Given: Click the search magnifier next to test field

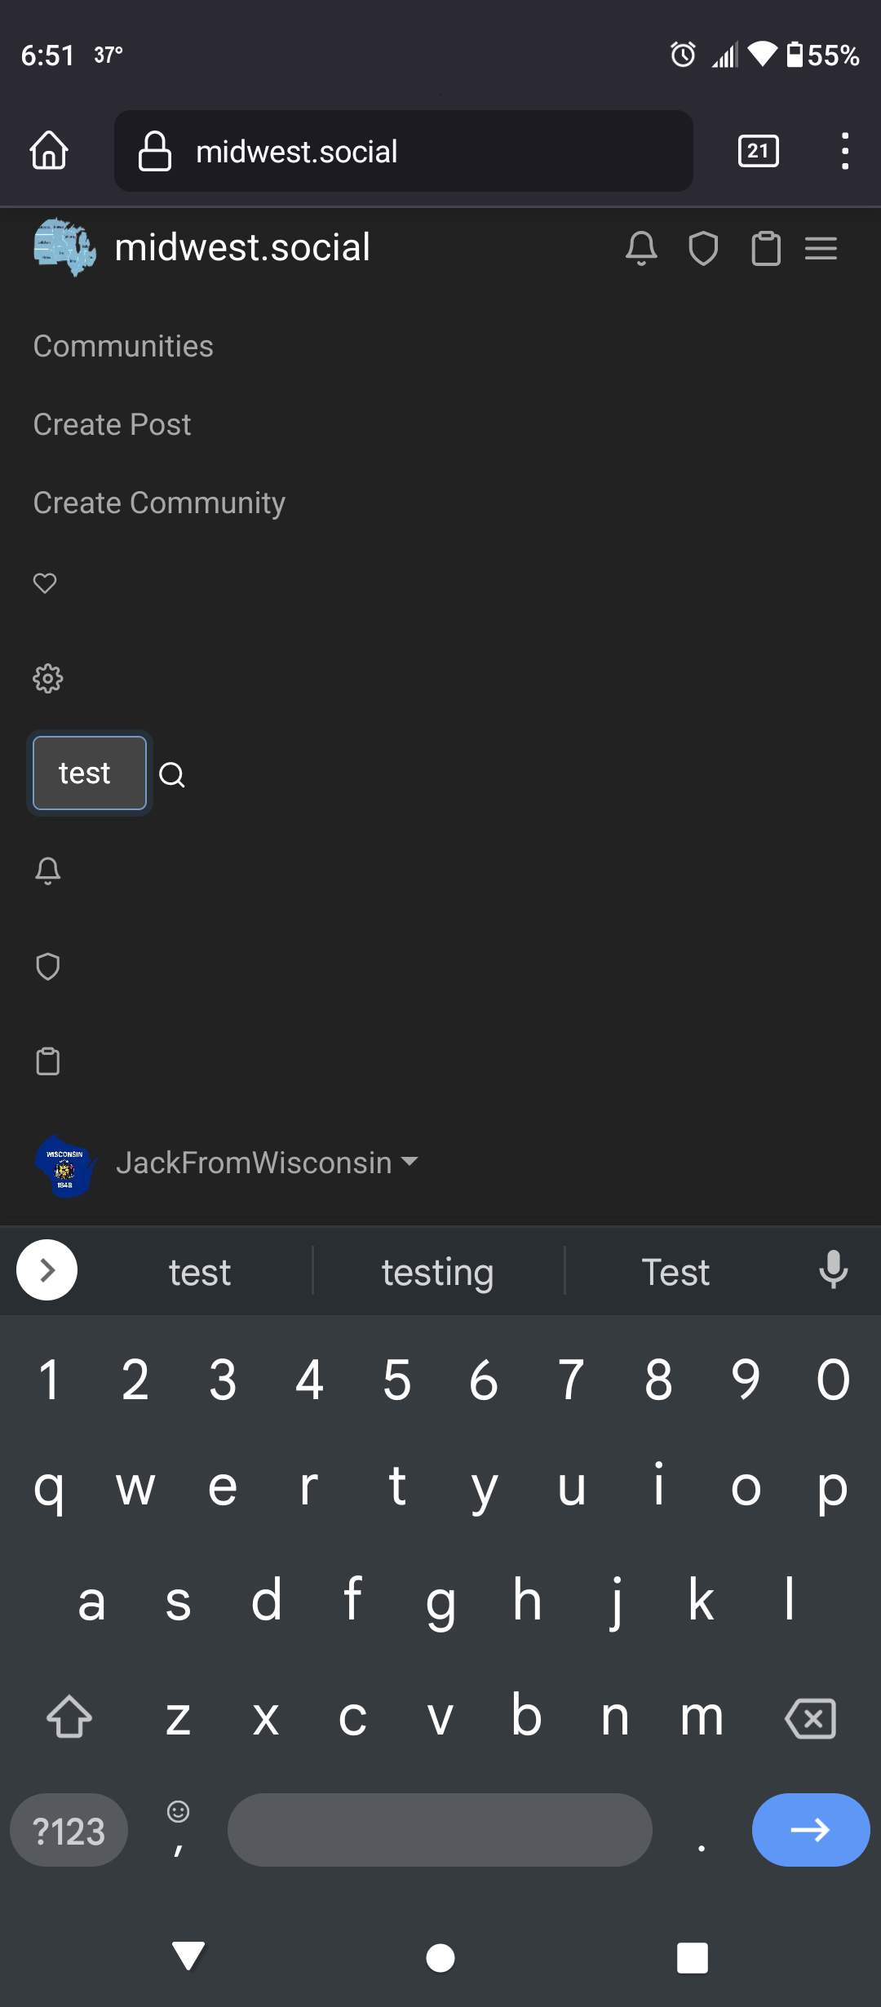Looking at the screenshot, I should pyautogui.click(x=172, y=775).
